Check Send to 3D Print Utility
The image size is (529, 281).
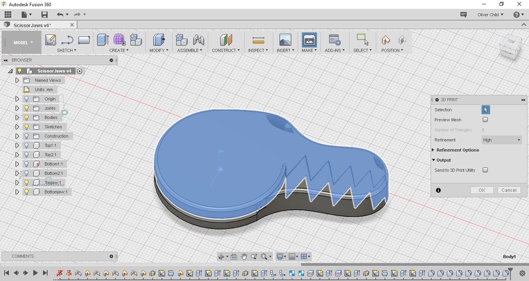point(485,170)
